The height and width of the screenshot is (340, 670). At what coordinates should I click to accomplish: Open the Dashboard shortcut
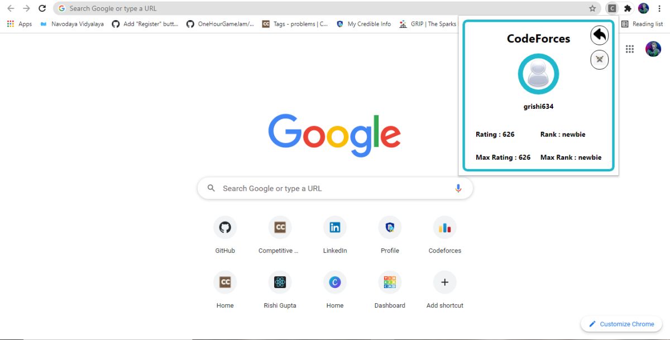tap(390, 290)
